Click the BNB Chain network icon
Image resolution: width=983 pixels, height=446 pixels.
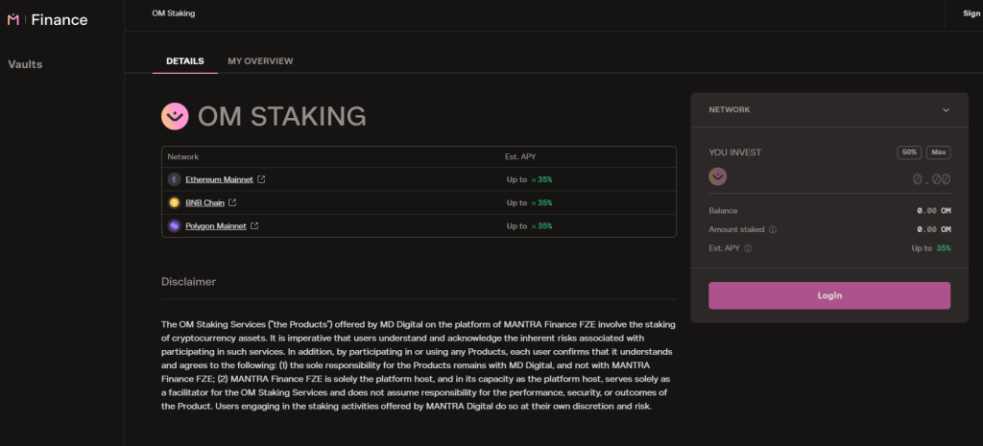click(174, 202)
